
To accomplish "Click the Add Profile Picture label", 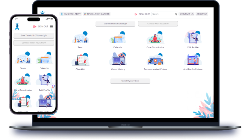I will [193, 69].
